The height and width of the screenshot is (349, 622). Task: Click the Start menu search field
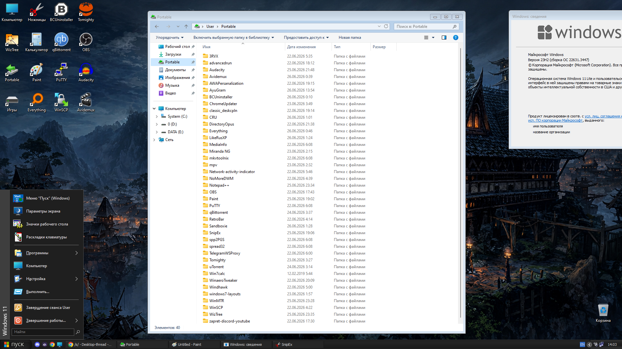43,332
